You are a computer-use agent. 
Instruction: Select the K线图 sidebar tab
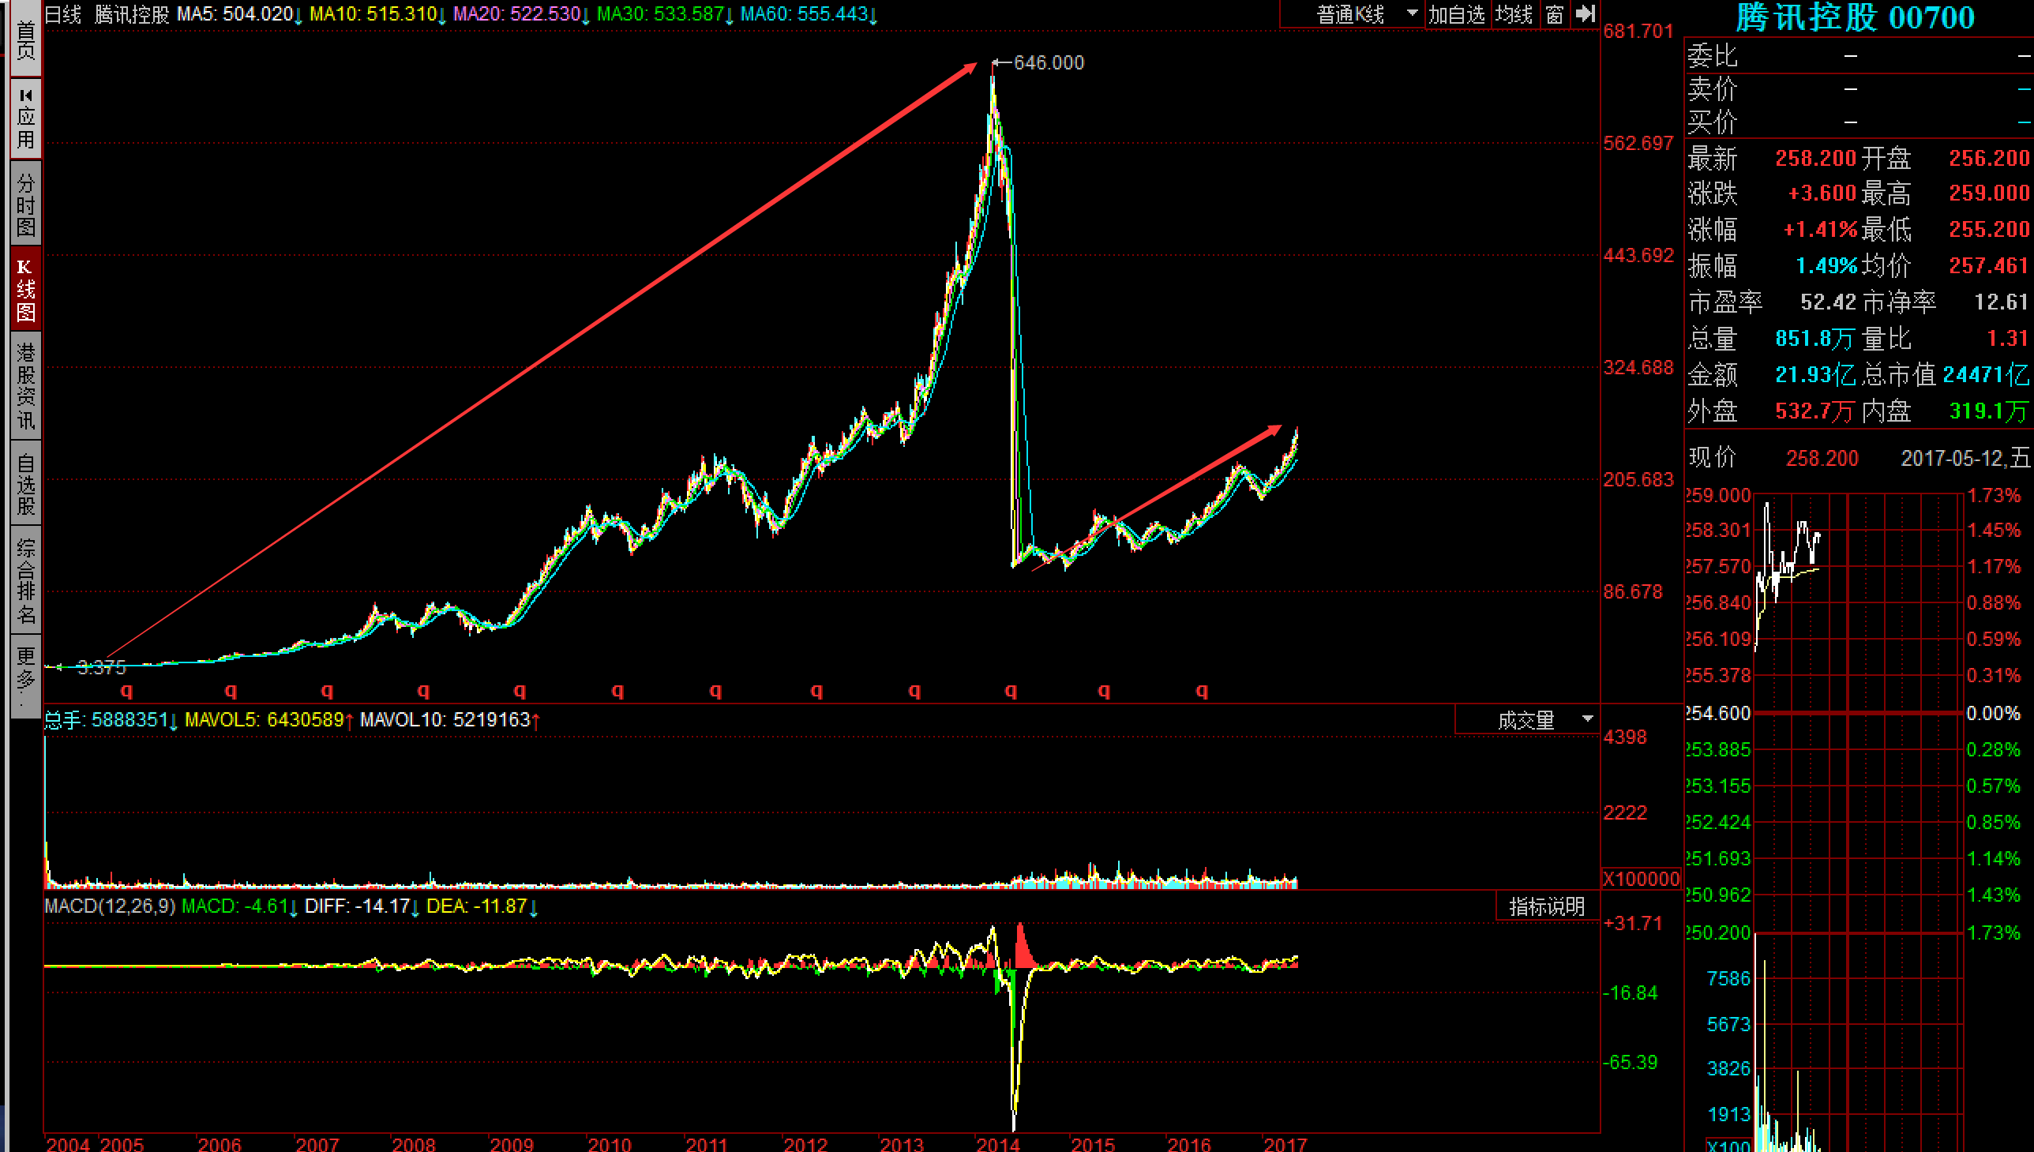(25, 290)
